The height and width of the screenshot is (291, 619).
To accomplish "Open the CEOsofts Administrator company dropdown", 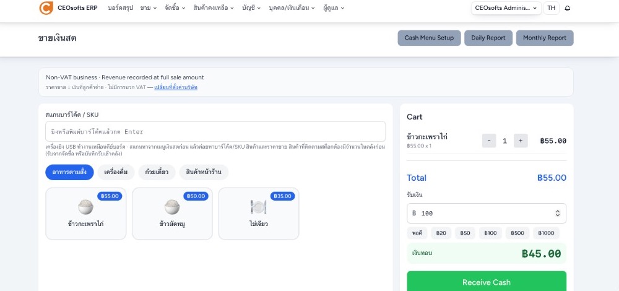I will pyautogui.click(x=506, y=8).
